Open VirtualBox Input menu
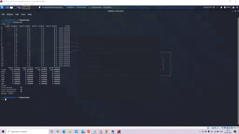The image size is (239, 134). pyautogui.click(x=20, y=4)
